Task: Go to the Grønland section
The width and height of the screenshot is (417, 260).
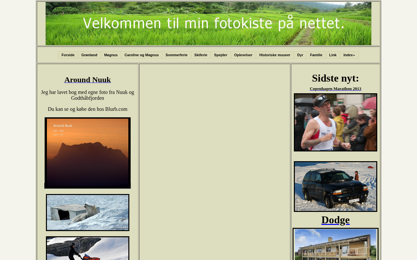Action: pos(89,55)
